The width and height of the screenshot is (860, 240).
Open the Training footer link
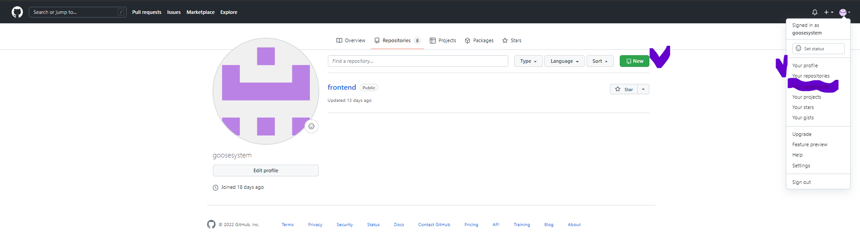tap(521, 225)
